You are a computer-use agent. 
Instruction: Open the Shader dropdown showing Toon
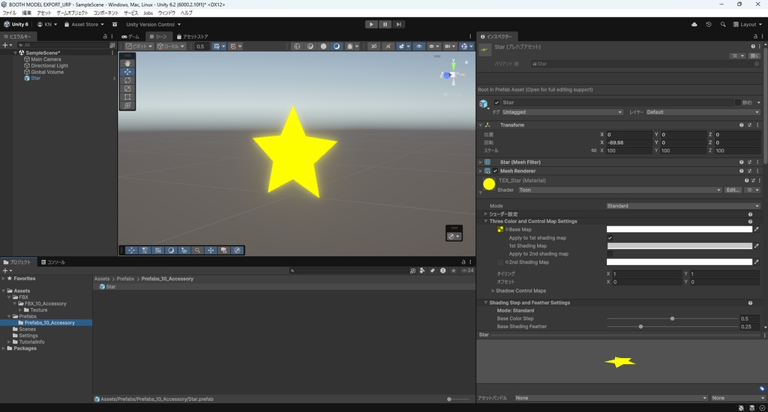coord(619,190)
